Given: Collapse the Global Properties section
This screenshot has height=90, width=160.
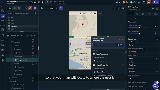Looking at the screenshot, I should [x=123, y=65].
